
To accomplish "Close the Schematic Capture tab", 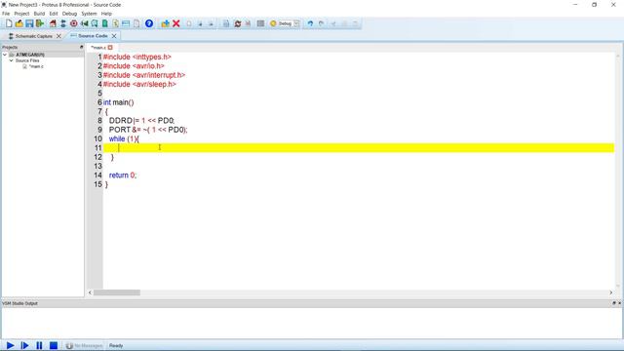I will pos(58,36).
